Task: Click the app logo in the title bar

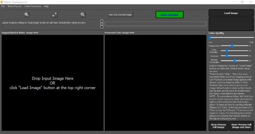Action: click(2, 2)
